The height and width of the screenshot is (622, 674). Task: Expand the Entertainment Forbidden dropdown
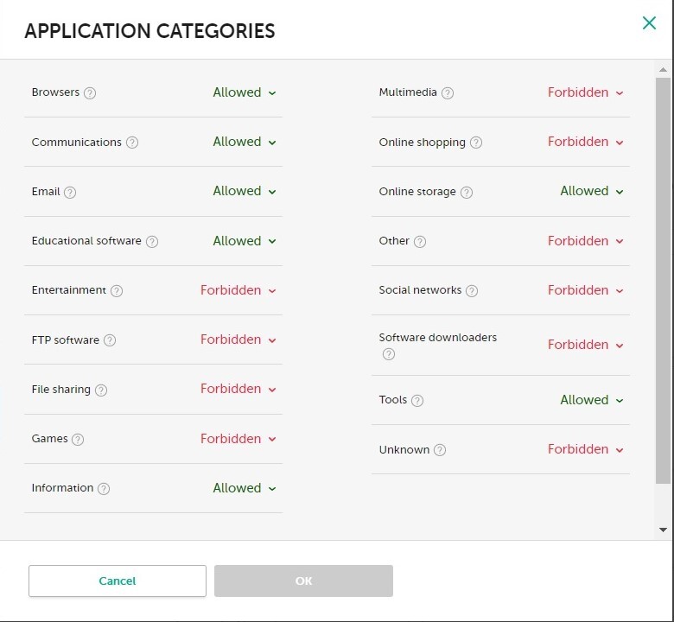pos(238,290)
